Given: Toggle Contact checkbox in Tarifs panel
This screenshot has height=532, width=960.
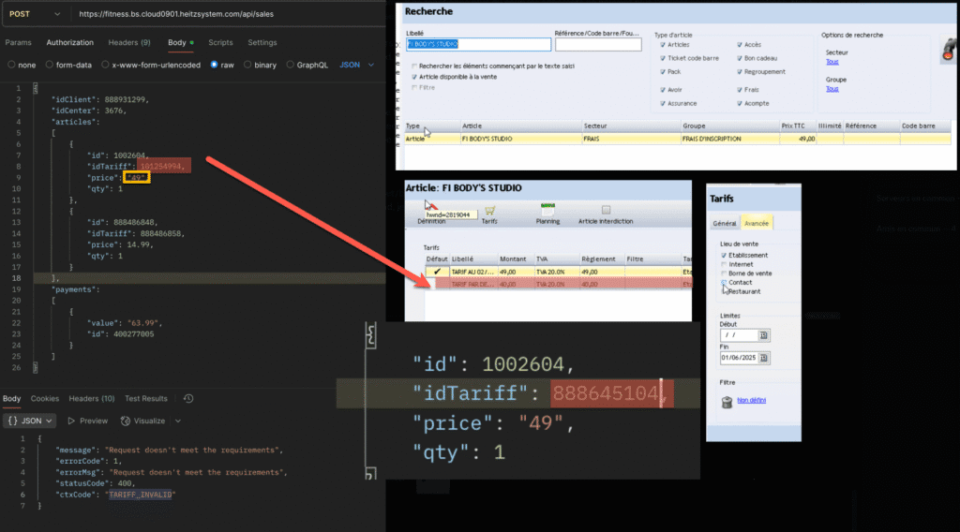Looking at the screenshot, I should (x=724, y=283).
